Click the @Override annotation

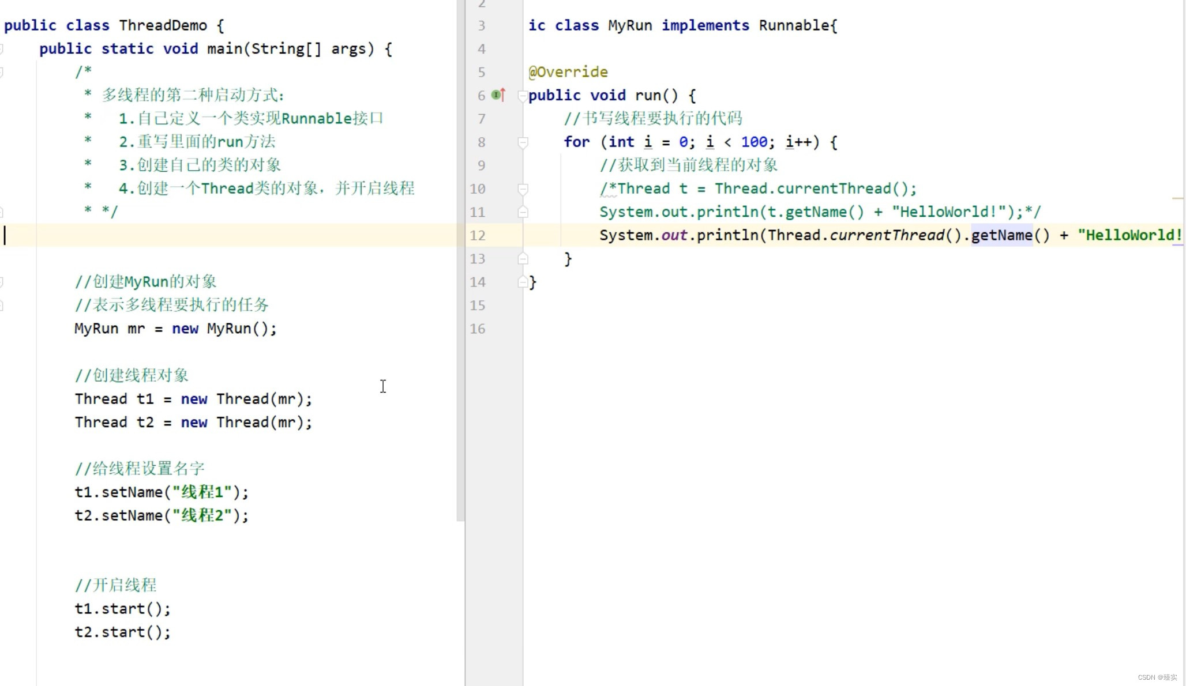(568, 72)
